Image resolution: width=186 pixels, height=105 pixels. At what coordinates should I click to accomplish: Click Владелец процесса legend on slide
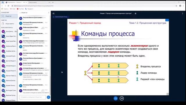tap(149, 66)
